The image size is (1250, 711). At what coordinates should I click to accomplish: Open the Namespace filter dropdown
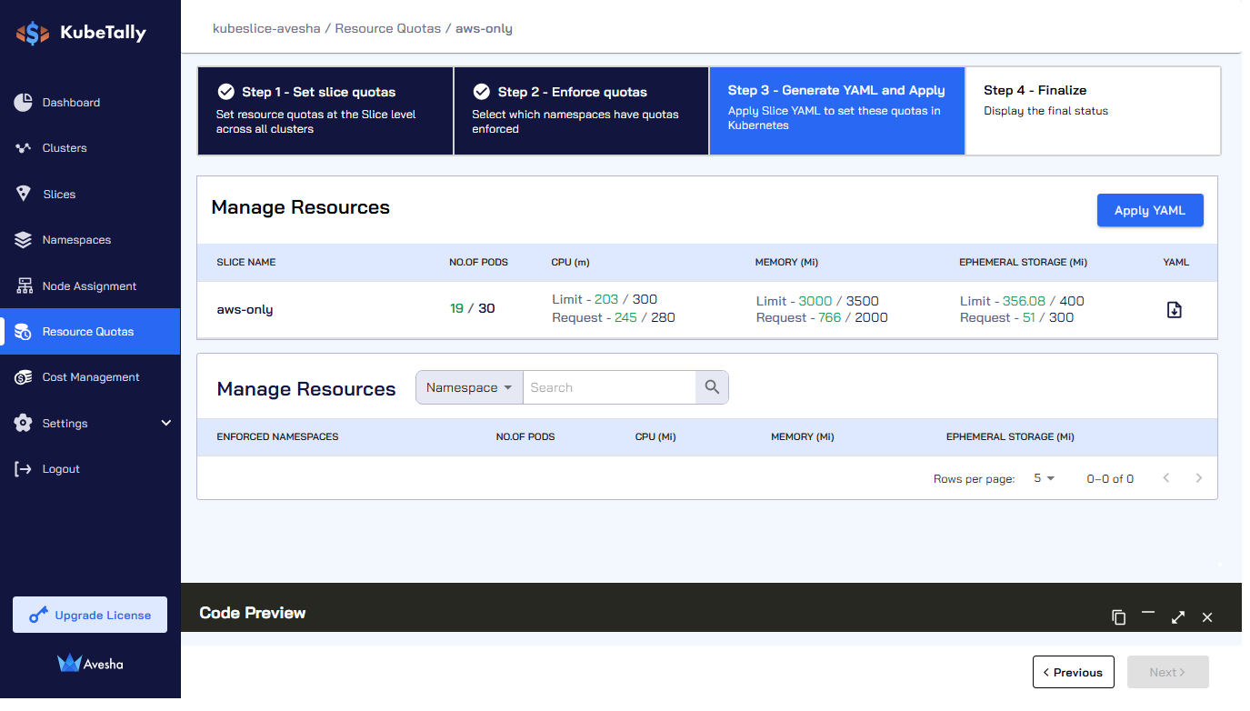(x=469, y=387)
